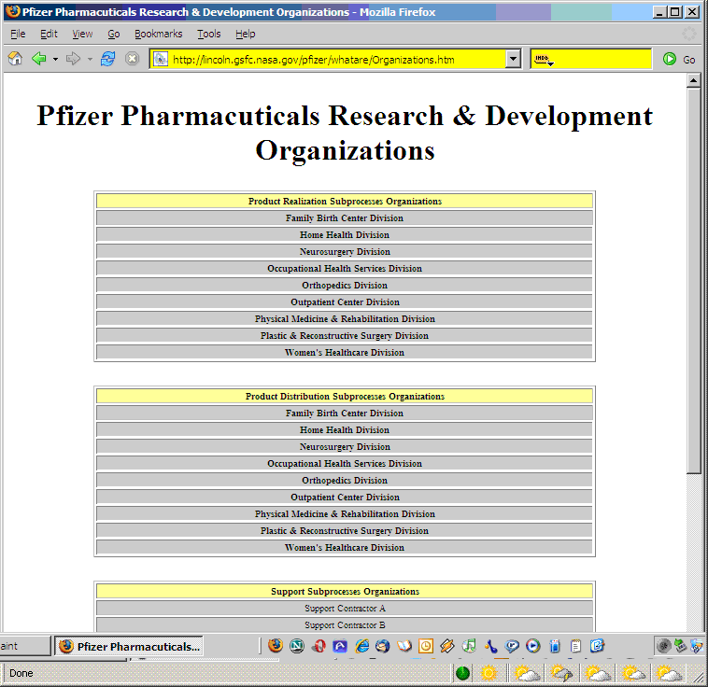Screen dimensions: 708x687
Task: Click the Support Contractor A row
Action: pos(345,609)
